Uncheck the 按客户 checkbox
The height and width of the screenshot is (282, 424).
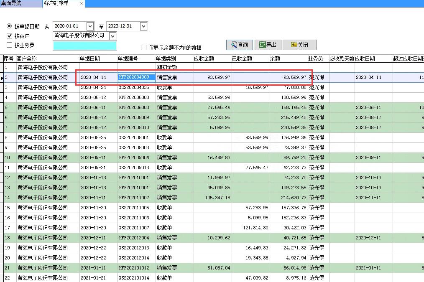pos(10,35)
